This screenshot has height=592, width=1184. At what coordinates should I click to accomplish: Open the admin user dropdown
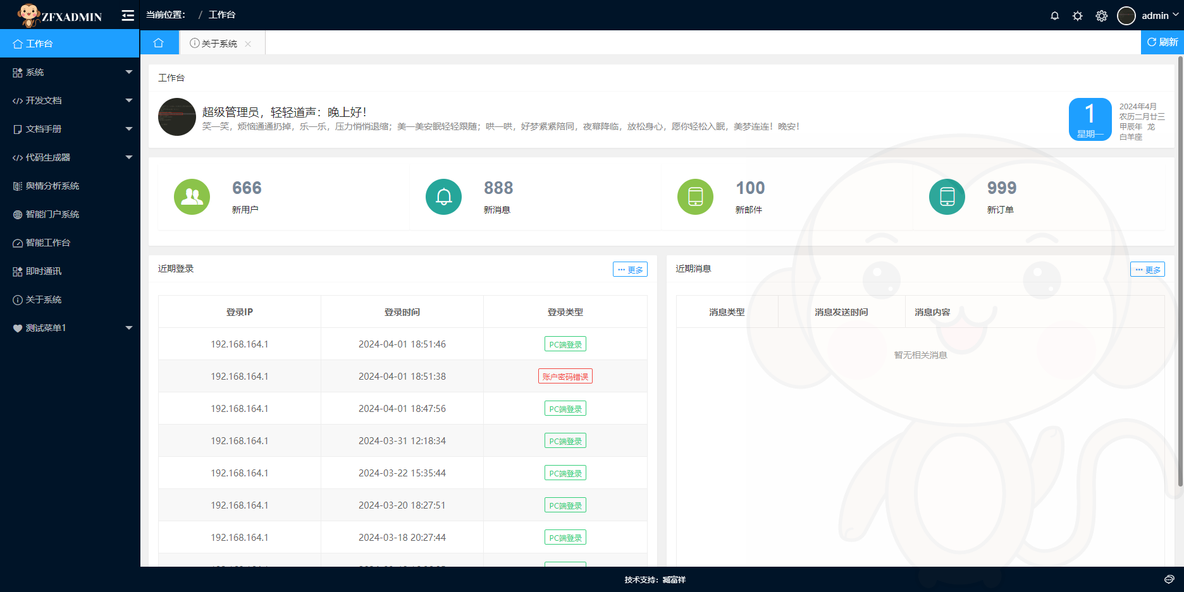coord(1148,16)
